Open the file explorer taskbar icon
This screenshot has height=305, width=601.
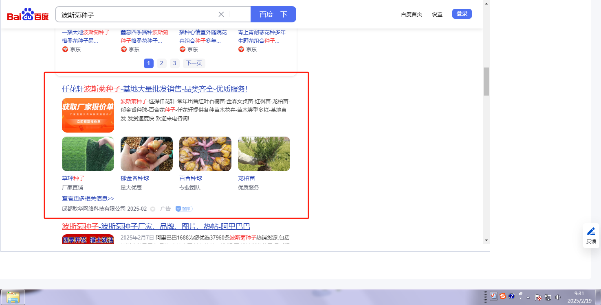(x=13, y=297)
